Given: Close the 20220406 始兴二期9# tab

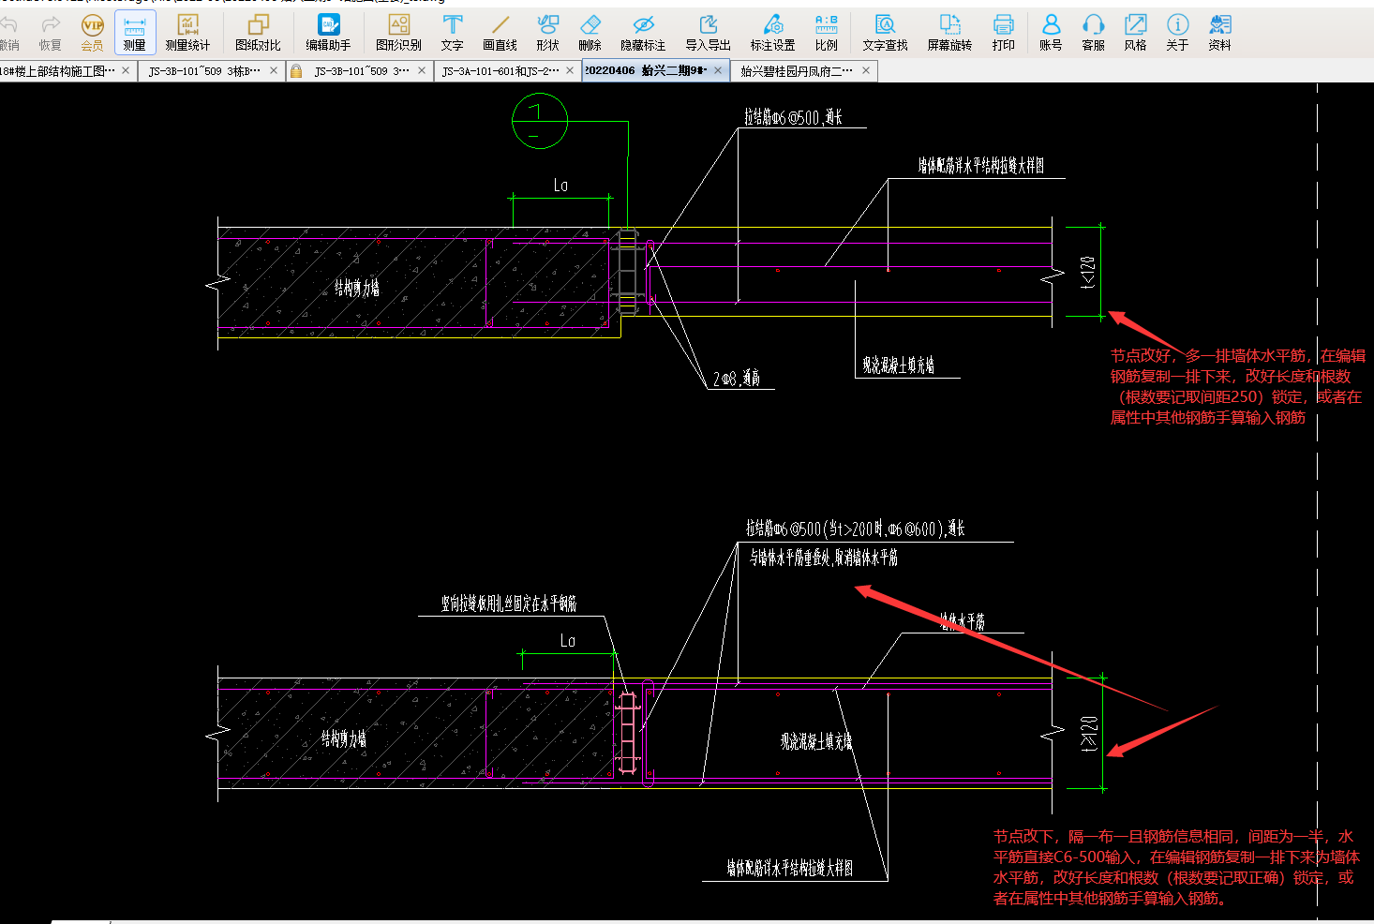Looking at the screenshot, I should point(718,70).
